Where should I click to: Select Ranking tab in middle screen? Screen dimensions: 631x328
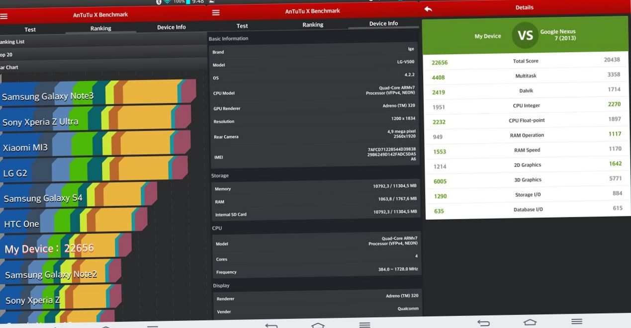click(313, 25)
